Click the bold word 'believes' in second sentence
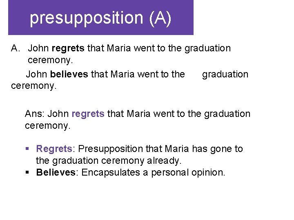 [x=69, y=74]
